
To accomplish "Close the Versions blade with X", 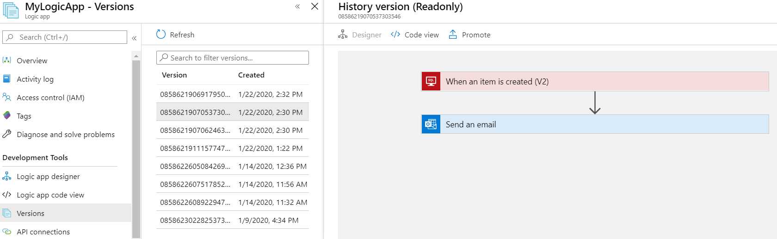I will click(x=314, y=6).
